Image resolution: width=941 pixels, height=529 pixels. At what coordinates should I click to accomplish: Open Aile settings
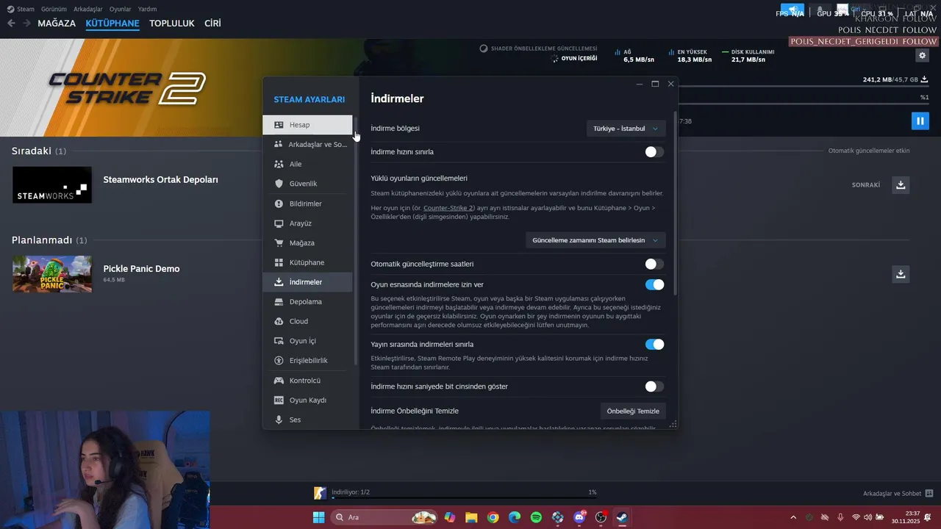tap(307, 164)
